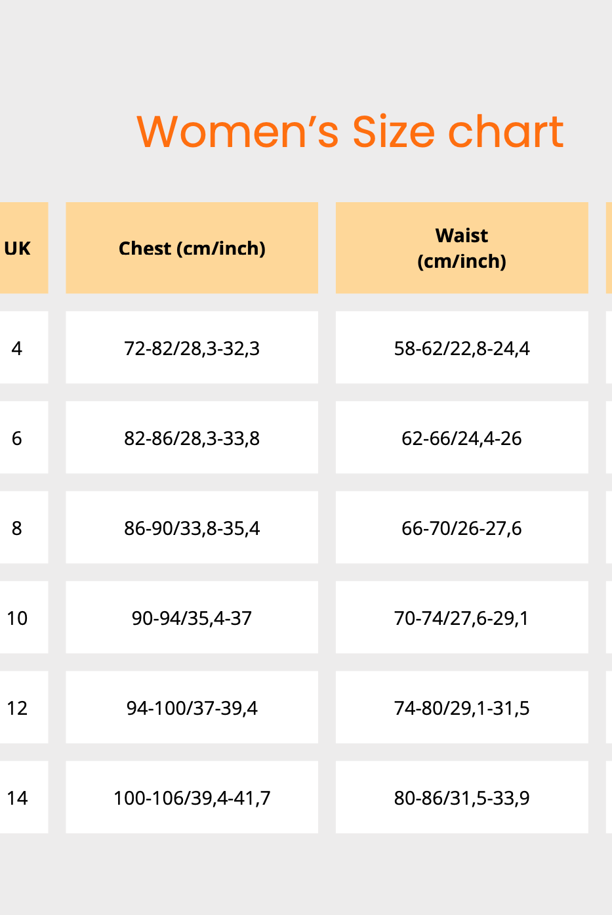This screenshot has height=915, width=612.
Task: Select the UK column header
Action: click(x=18, y=248)
